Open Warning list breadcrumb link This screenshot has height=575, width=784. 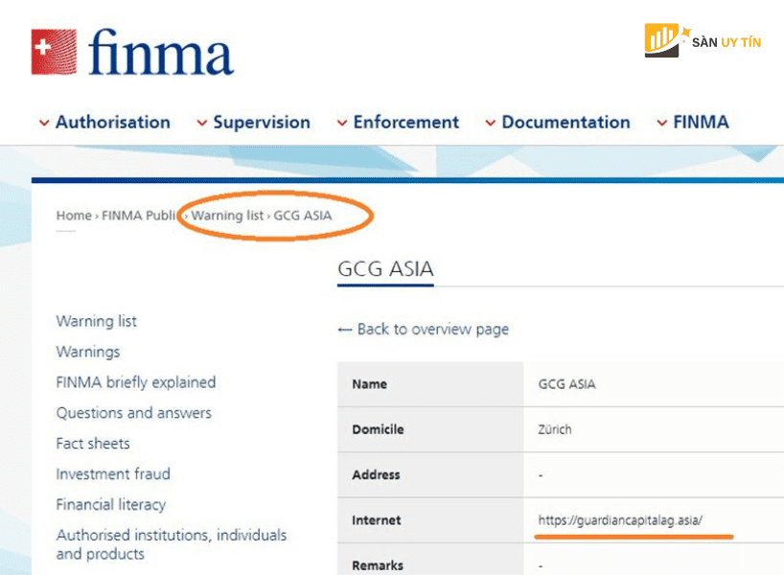(x=227, y=216)
